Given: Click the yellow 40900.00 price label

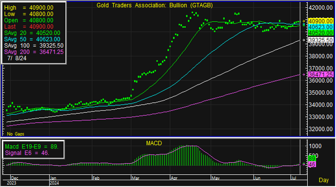Looking at the screenshot, I should 320,21.
